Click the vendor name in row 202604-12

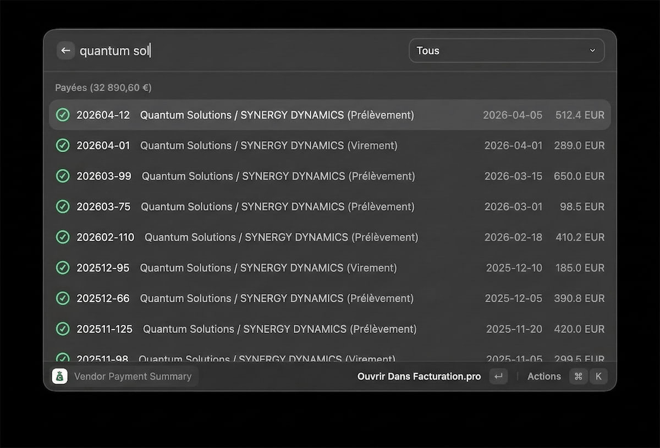[x=277, y=115]
